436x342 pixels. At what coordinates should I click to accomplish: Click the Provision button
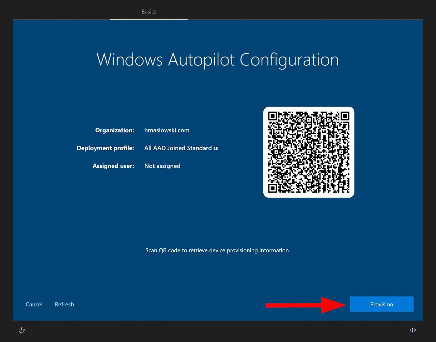click(x=381, y=304)
